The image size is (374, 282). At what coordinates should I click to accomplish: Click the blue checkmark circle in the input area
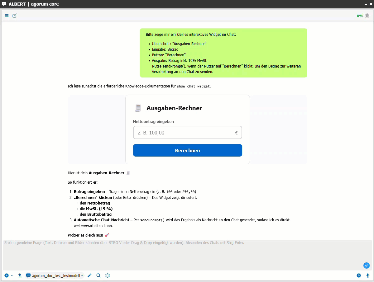367,266
